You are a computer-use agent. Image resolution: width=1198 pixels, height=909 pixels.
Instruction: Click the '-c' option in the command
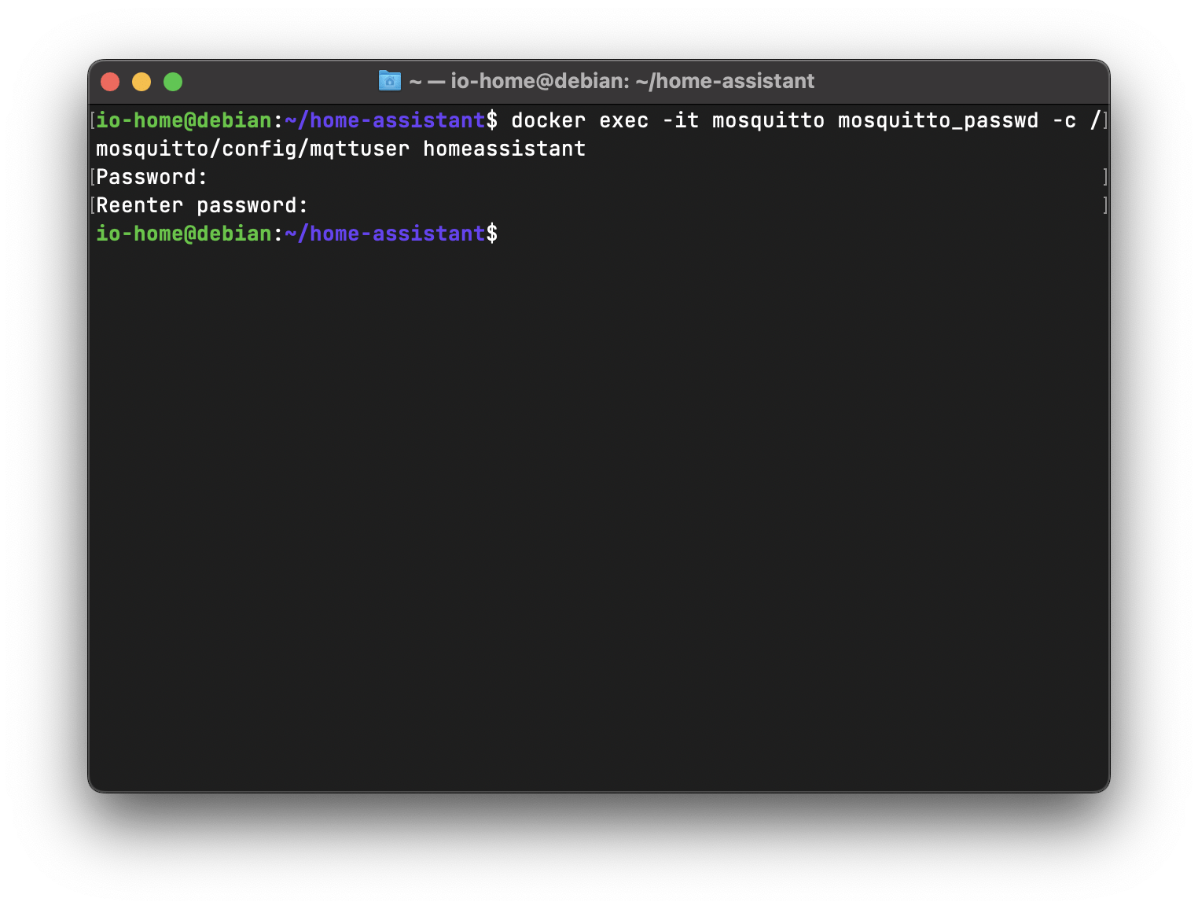(1064, 120)
